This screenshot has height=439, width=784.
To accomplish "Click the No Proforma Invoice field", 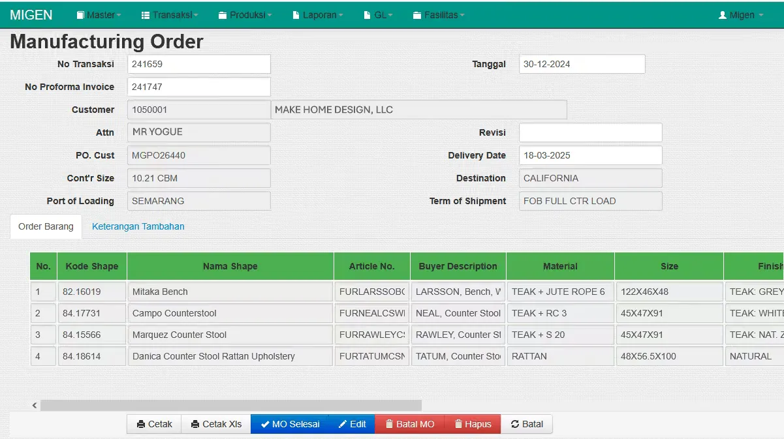I will [199, 87].
